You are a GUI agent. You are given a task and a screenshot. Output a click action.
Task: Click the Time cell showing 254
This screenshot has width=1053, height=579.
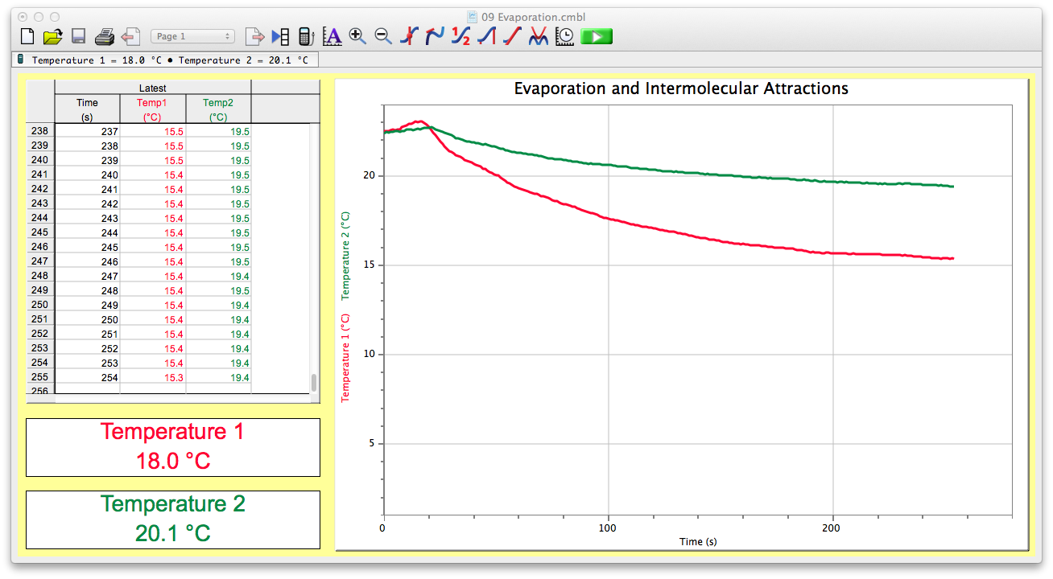coord(87,378)
